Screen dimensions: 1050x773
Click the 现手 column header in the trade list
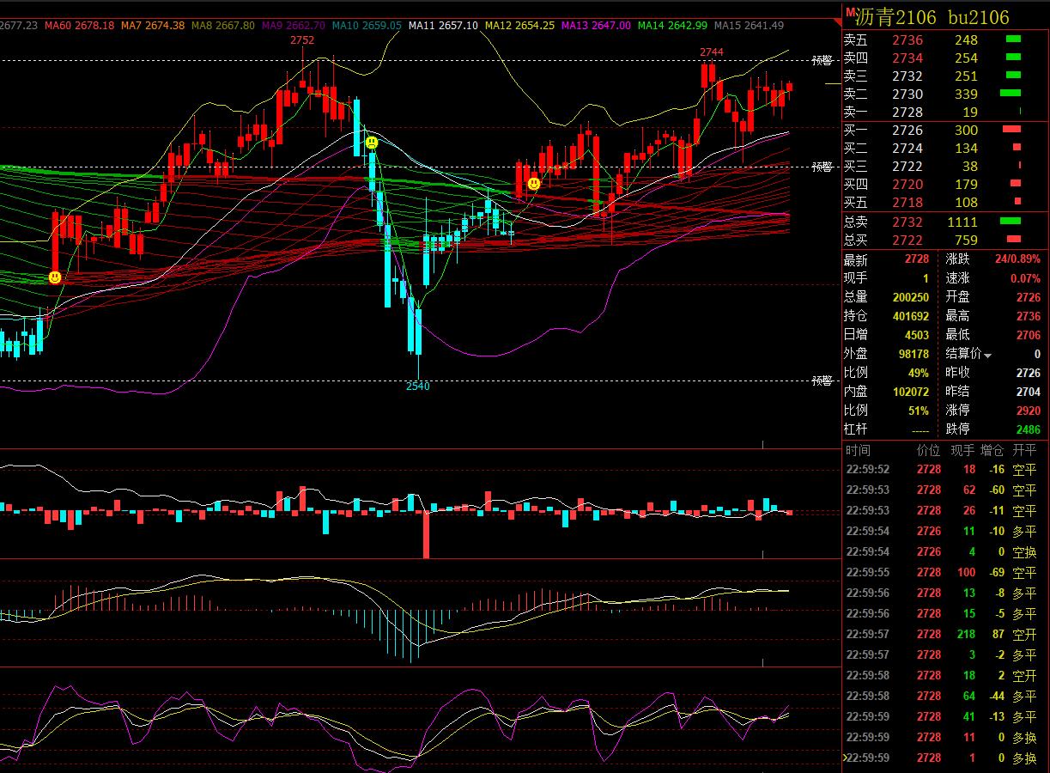962,450
